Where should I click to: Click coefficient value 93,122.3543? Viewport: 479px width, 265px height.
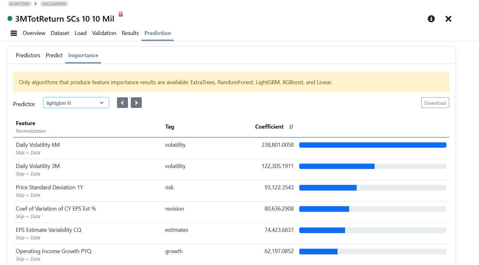tap(279, 187)
